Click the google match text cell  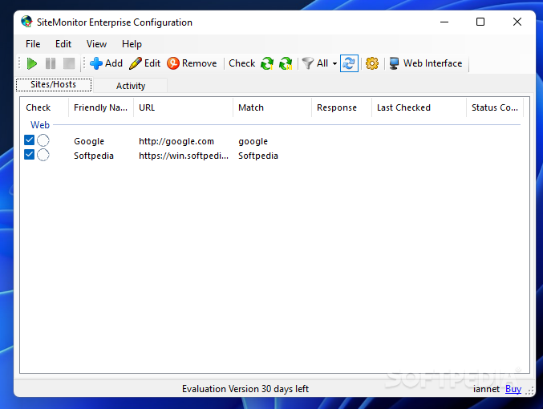(253, 141)
